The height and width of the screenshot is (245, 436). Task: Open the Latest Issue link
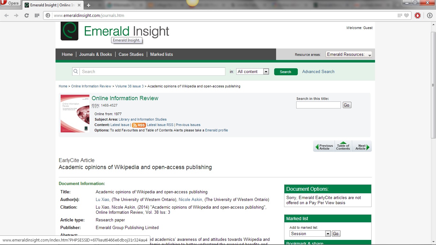[120, 125]
